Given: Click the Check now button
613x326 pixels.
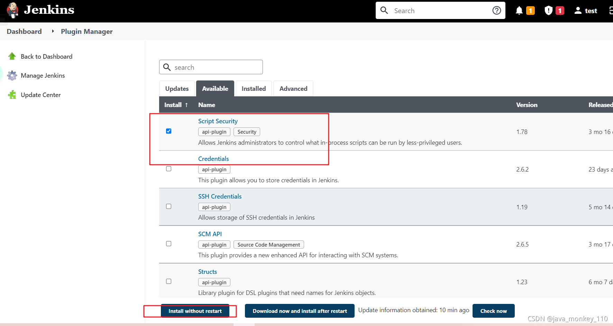Looking at the screenshot, I should click(x=493, y=311).
